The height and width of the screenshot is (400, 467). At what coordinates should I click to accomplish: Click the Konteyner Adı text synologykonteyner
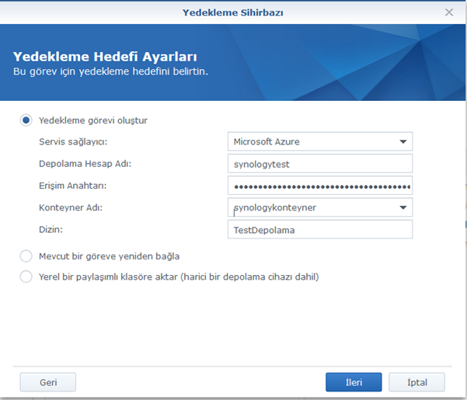(x=275, y=207)
